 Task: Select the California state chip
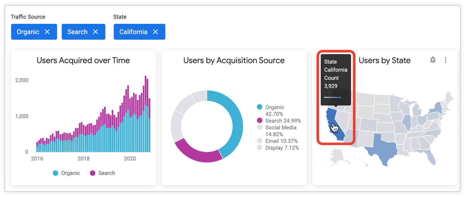(x=133, y=32)
